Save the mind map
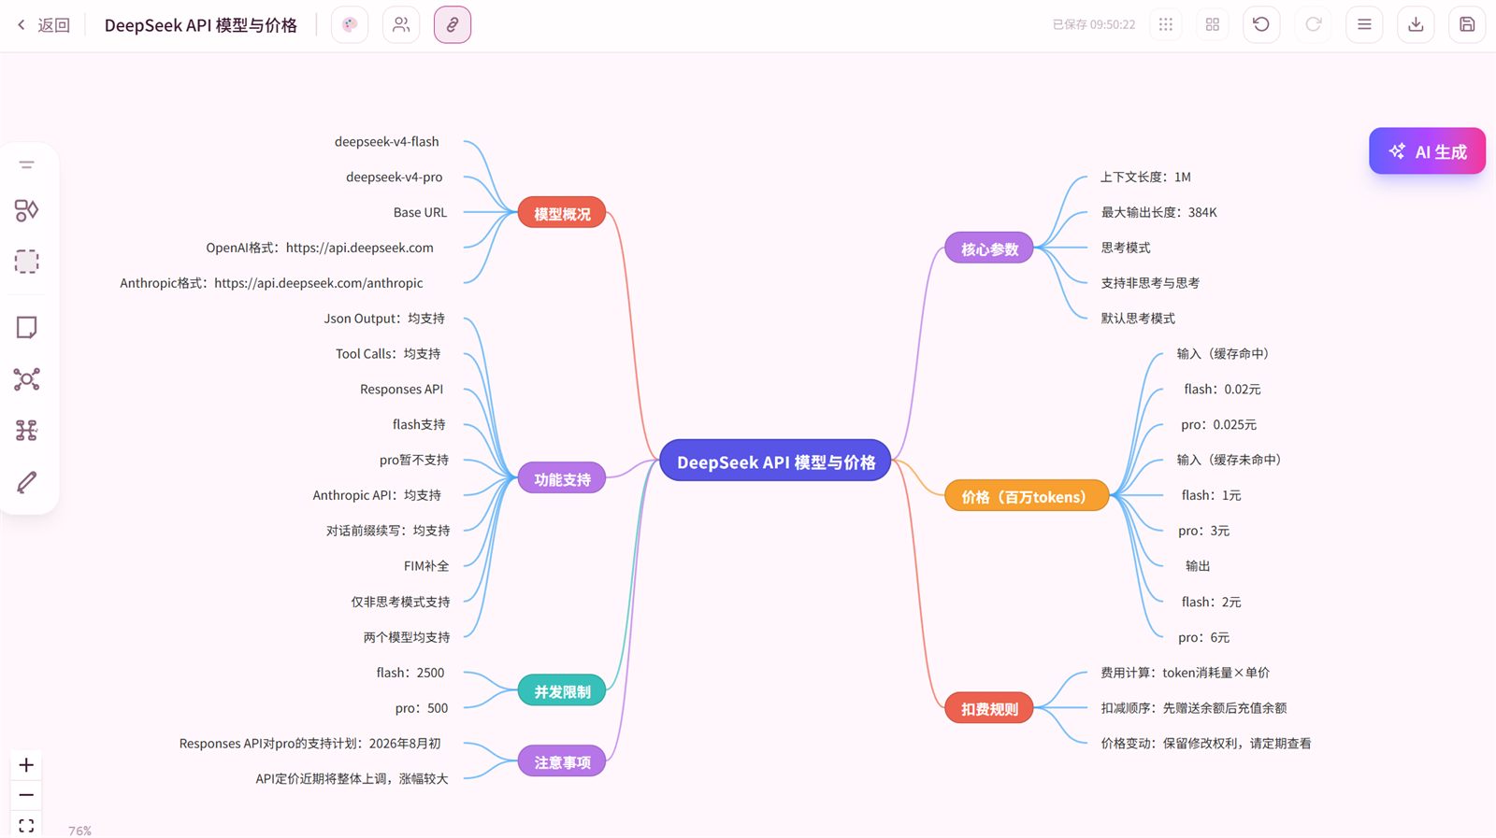 [1467, 25]
